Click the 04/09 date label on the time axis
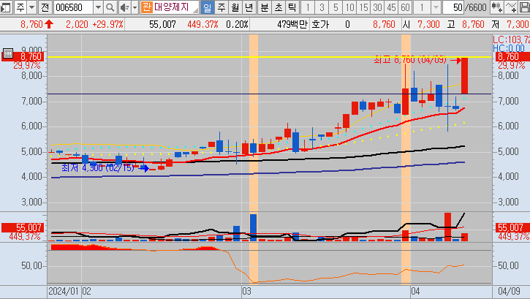 tap(509, 291)
